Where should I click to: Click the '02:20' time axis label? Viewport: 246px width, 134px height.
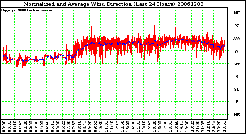[25, 126]
